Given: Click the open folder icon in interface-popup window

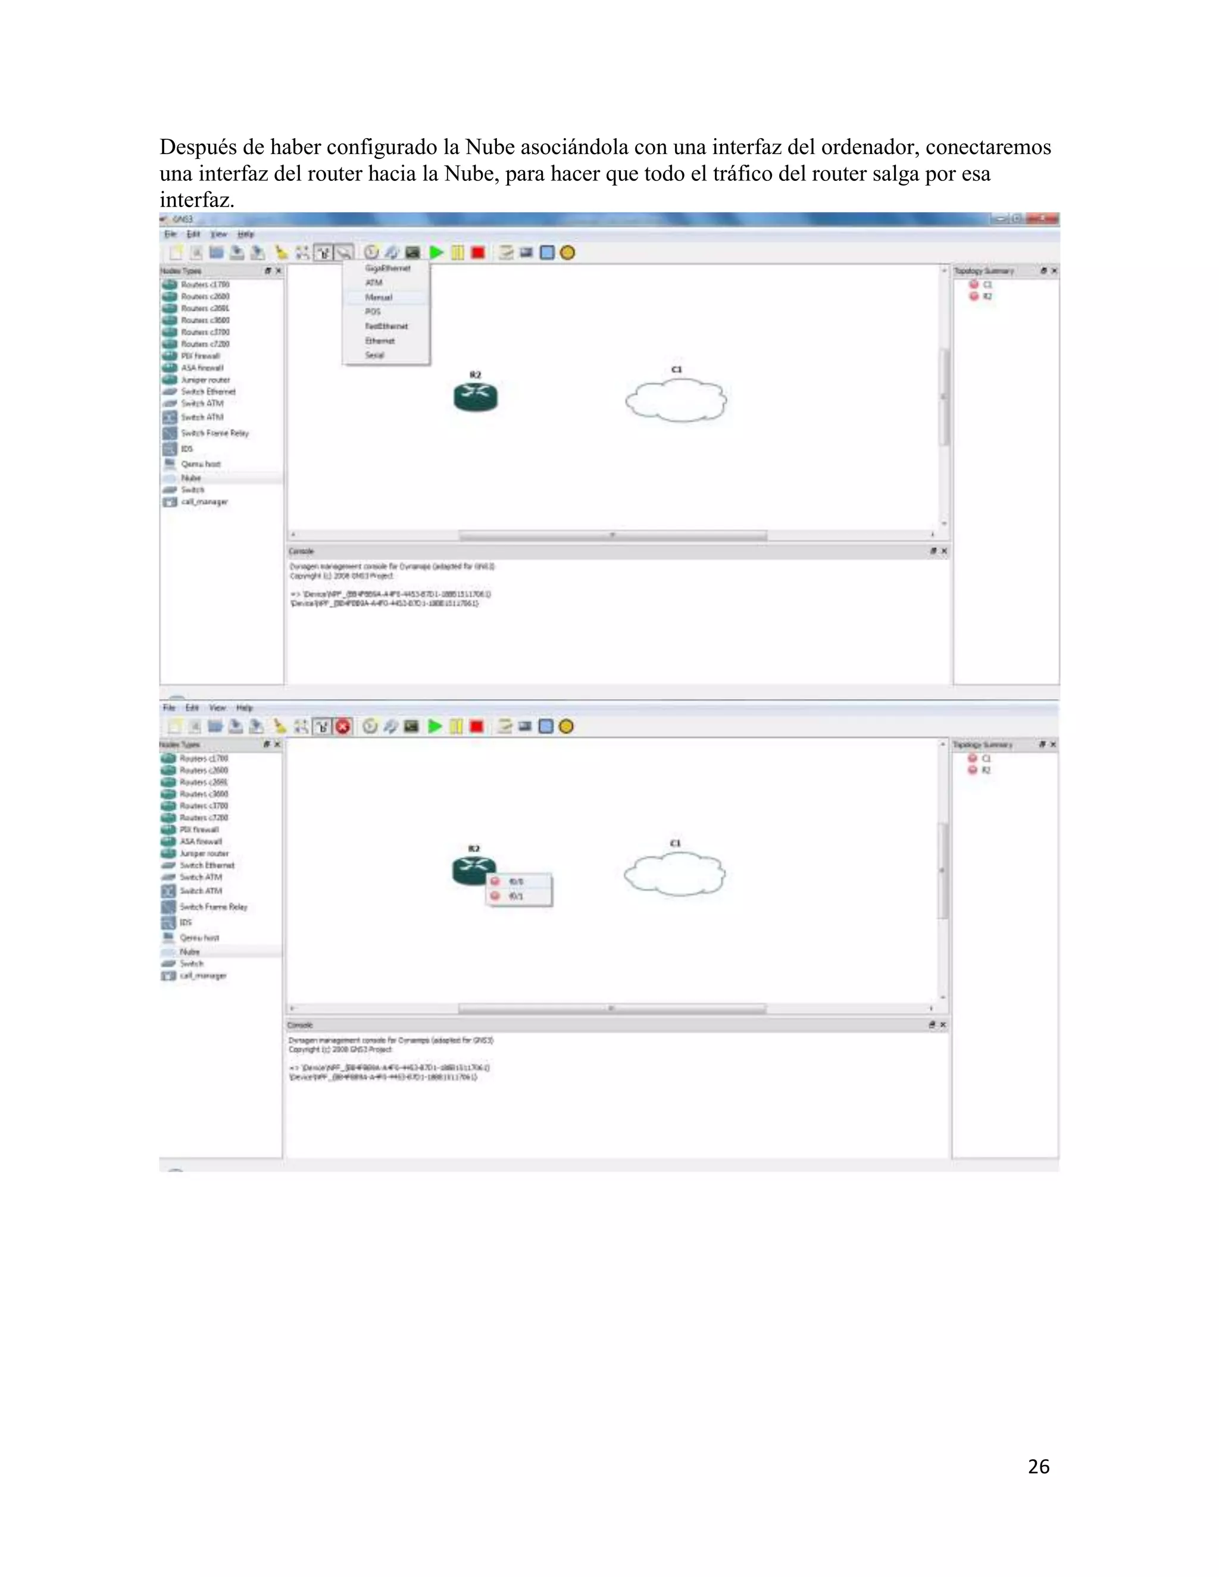Looking at the screenshot, I should [x=214, y=727].
